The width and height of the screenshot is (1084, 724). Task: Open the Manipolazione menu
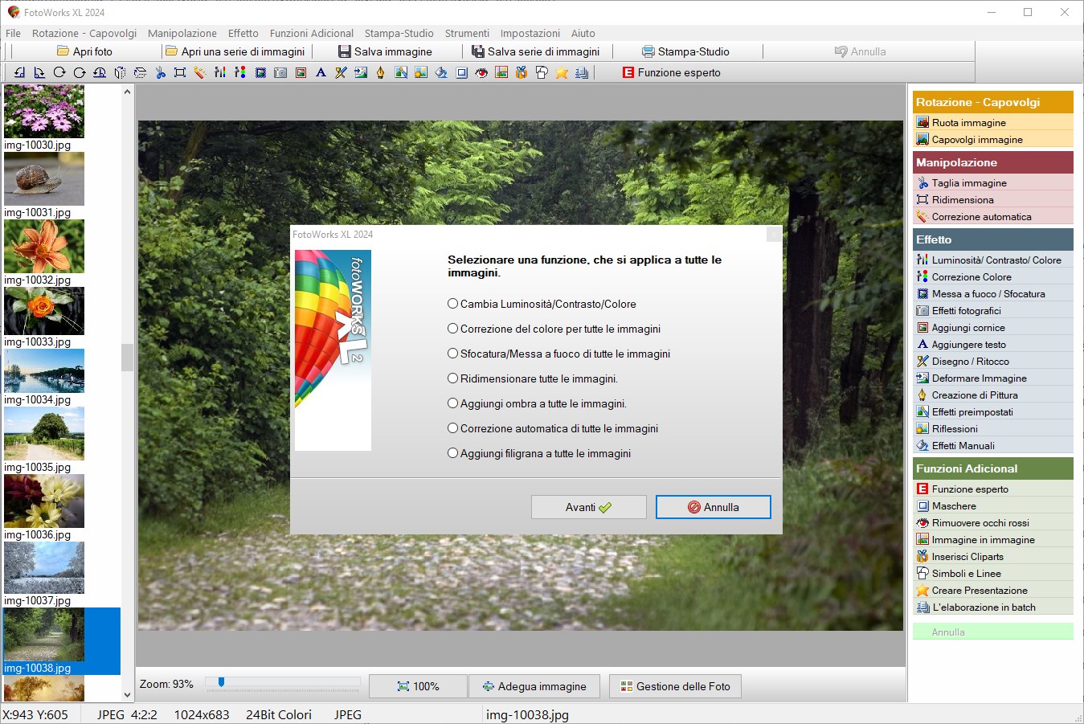tap(182, 33)
